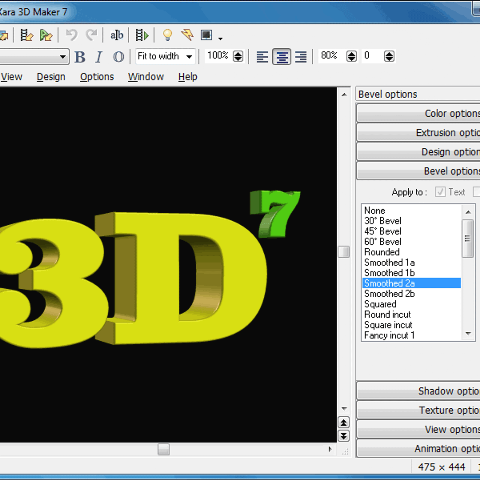The width and height of the screenshot is (480, 480).
Task: Select Fancy incut 1 bevel
Action: (411, 335)
